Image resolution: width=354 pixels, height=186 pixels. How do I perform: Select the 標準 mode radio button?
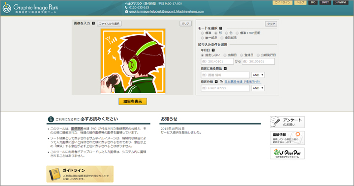(x=202, y=33)
